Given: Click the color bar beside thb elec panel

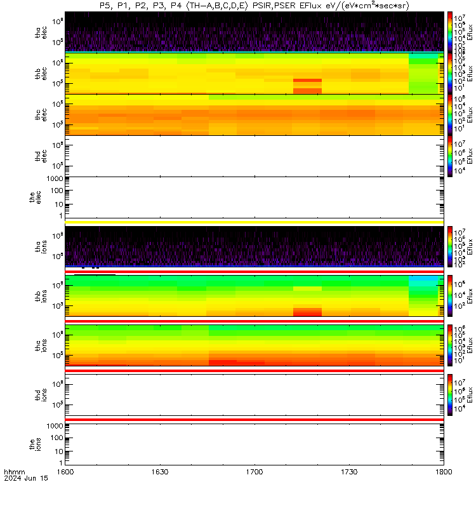Looking at the screenshot, I should 450,74.
